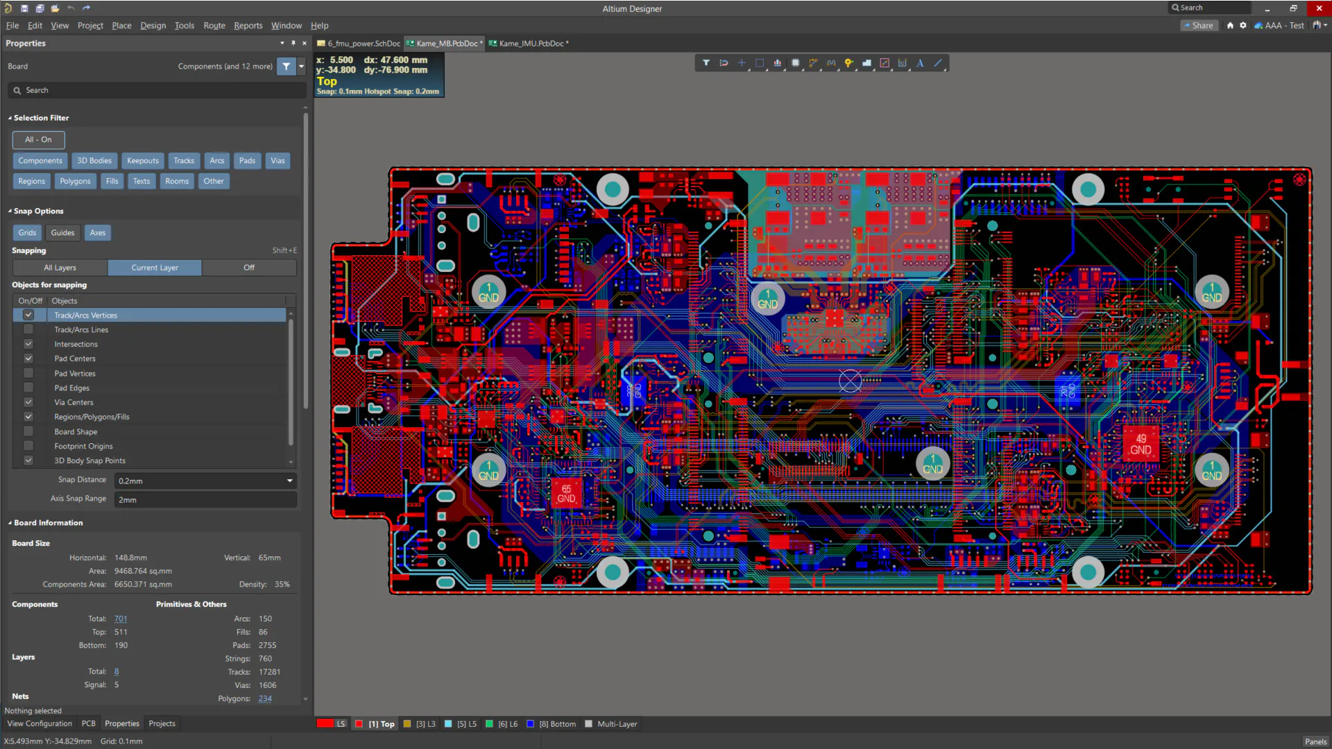This screenshot has height=749, width=1332.
Task: Collapse the Board Information section
Action: point(10,523)
